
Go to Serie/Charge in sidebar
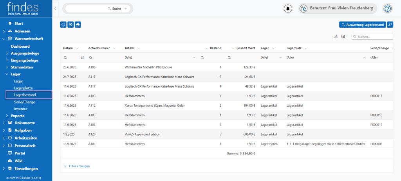(25, 102)
